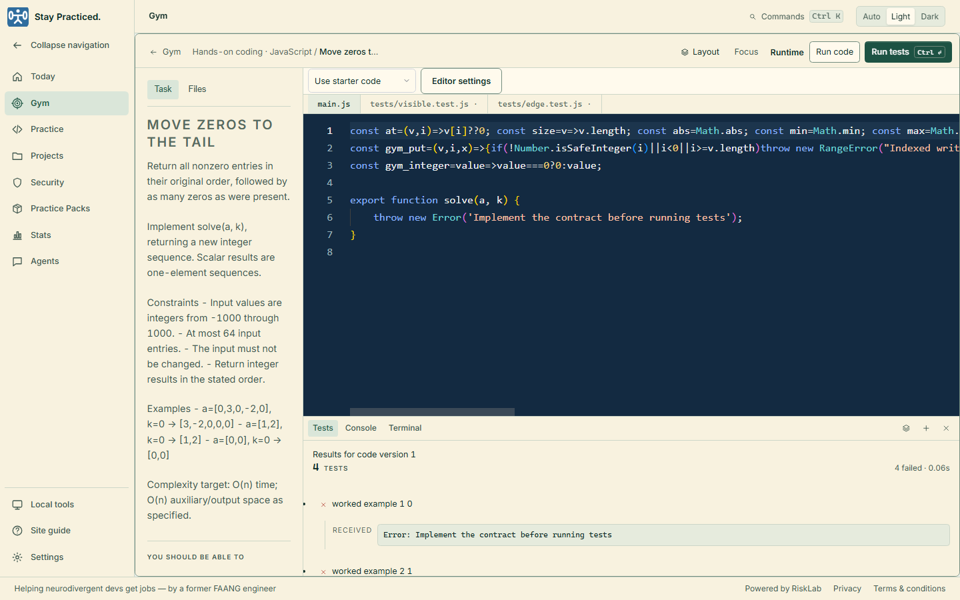Open Today via its home icon

17,77
